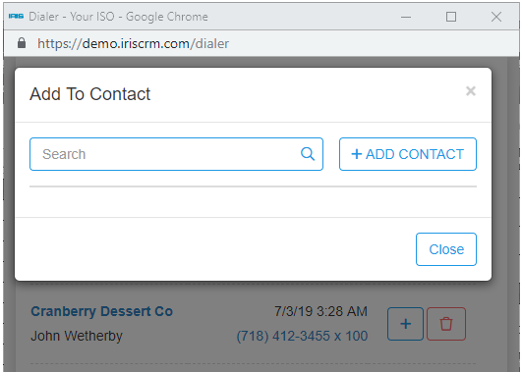Viewport: 522px width, 372px height.
Task: Dial the (718) 412-3455 x 100 number
Action: [302, 336]
